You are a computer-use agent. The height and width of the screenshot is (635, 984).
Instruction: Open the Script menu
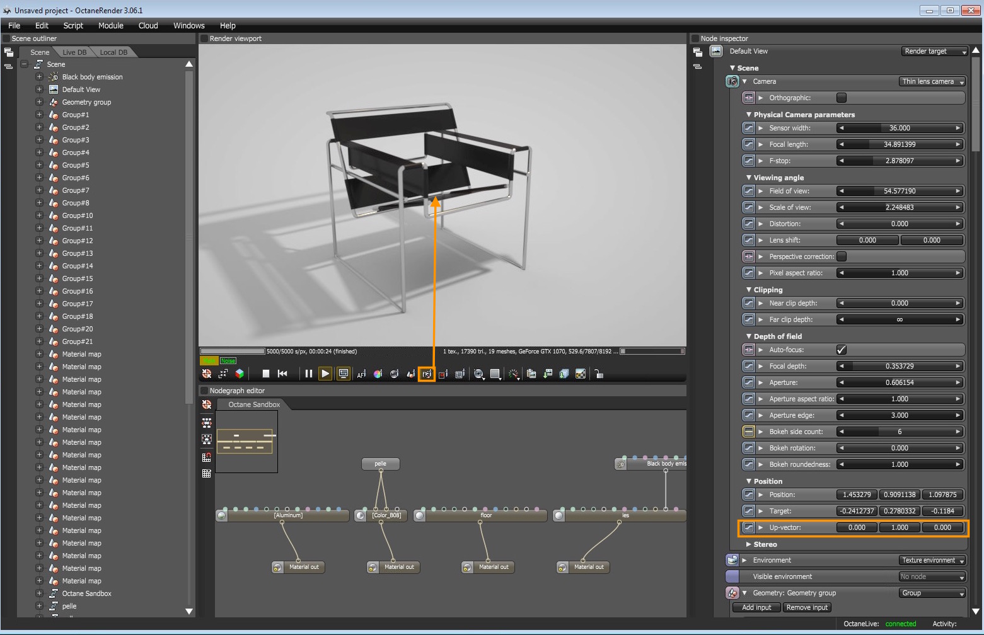(73, 26)
